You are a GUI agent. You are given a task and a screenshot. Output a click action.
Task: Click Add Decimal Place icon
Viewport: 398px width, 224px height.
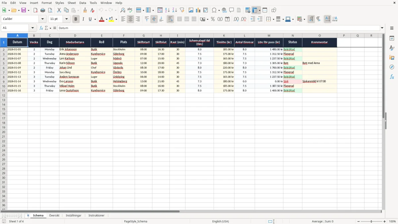(x=236, y=19)
